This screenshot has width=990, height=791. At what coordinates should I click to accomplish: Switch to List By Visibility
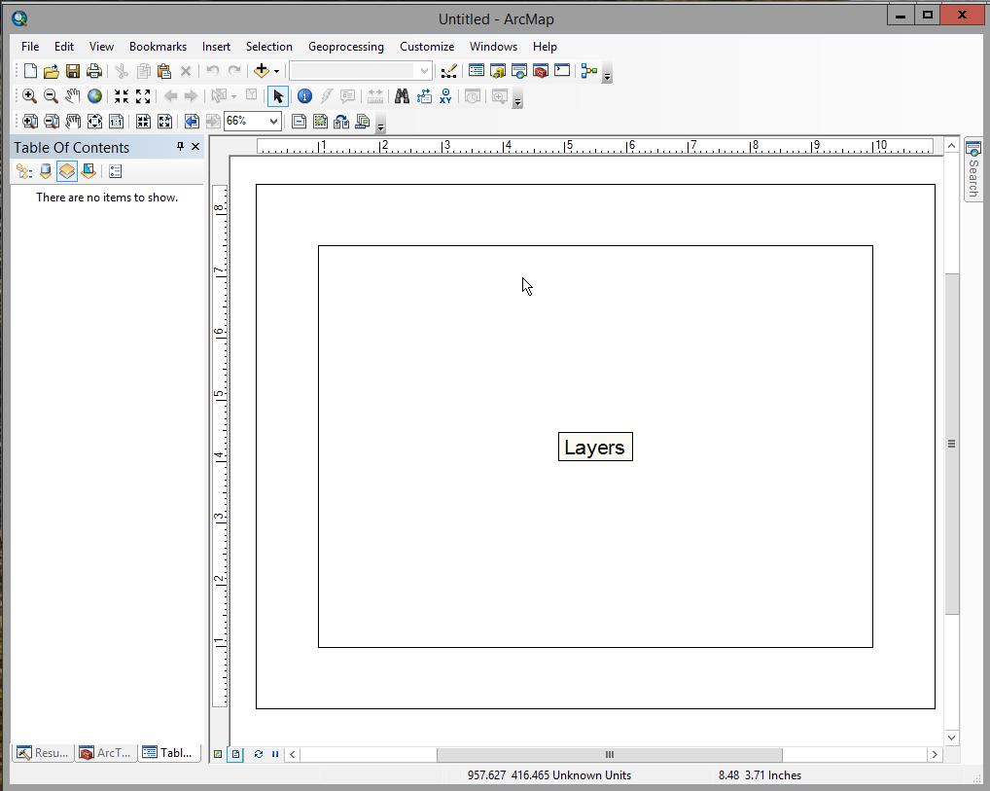click(x=67, y=171)
